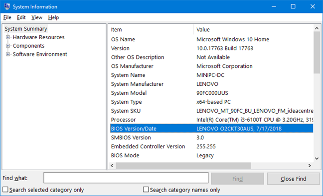Select the Processor row
323x196 pixels.
211,120
